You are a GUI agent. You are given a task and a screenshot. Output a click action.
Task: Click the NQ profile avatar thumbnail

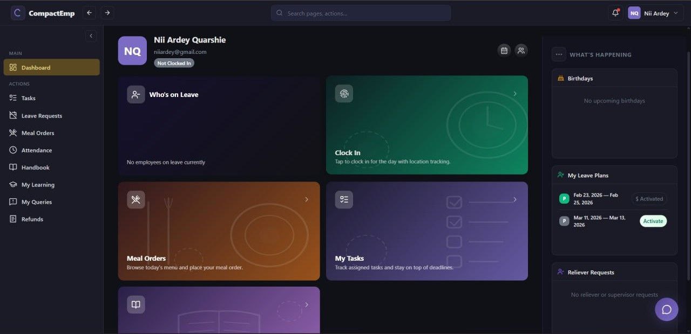click(132, 51)
